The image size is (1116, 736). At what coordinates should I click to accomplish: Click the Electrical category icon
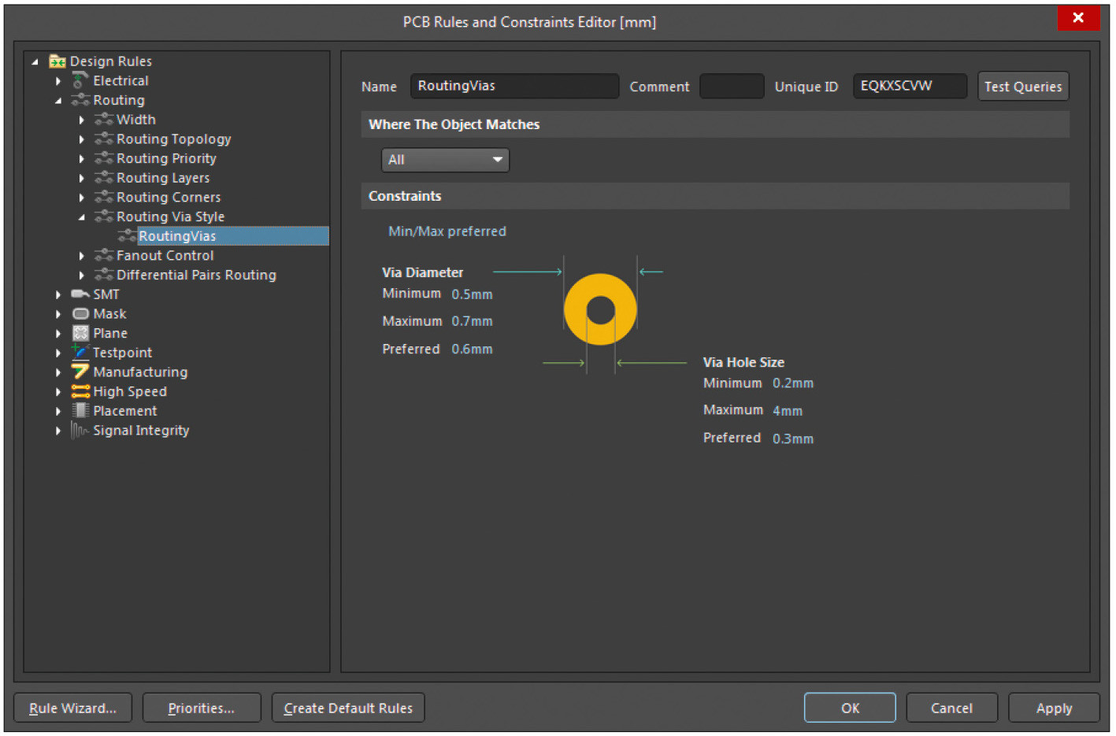[80, 81]
